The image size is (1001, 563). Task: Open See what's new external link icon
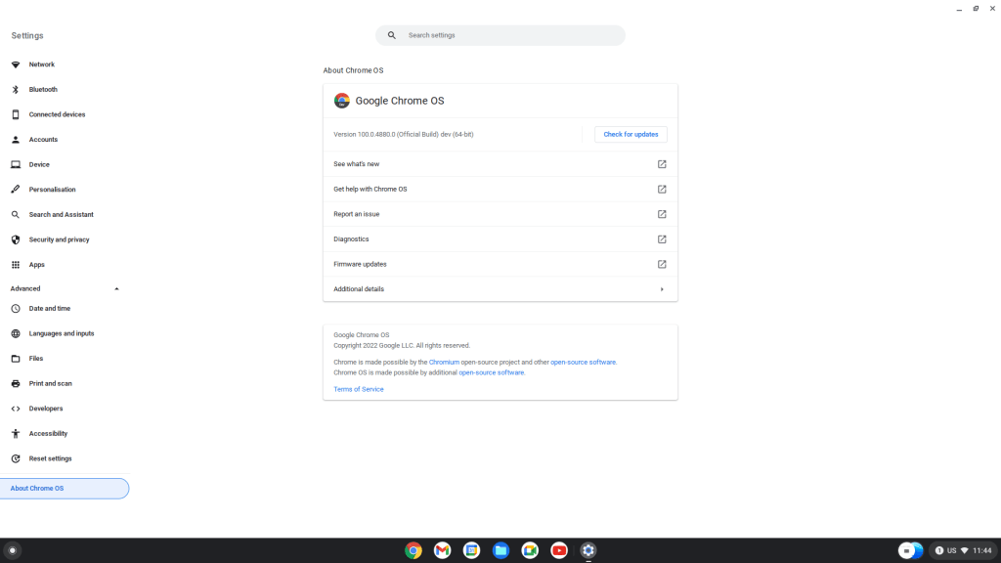pos(662,164)
